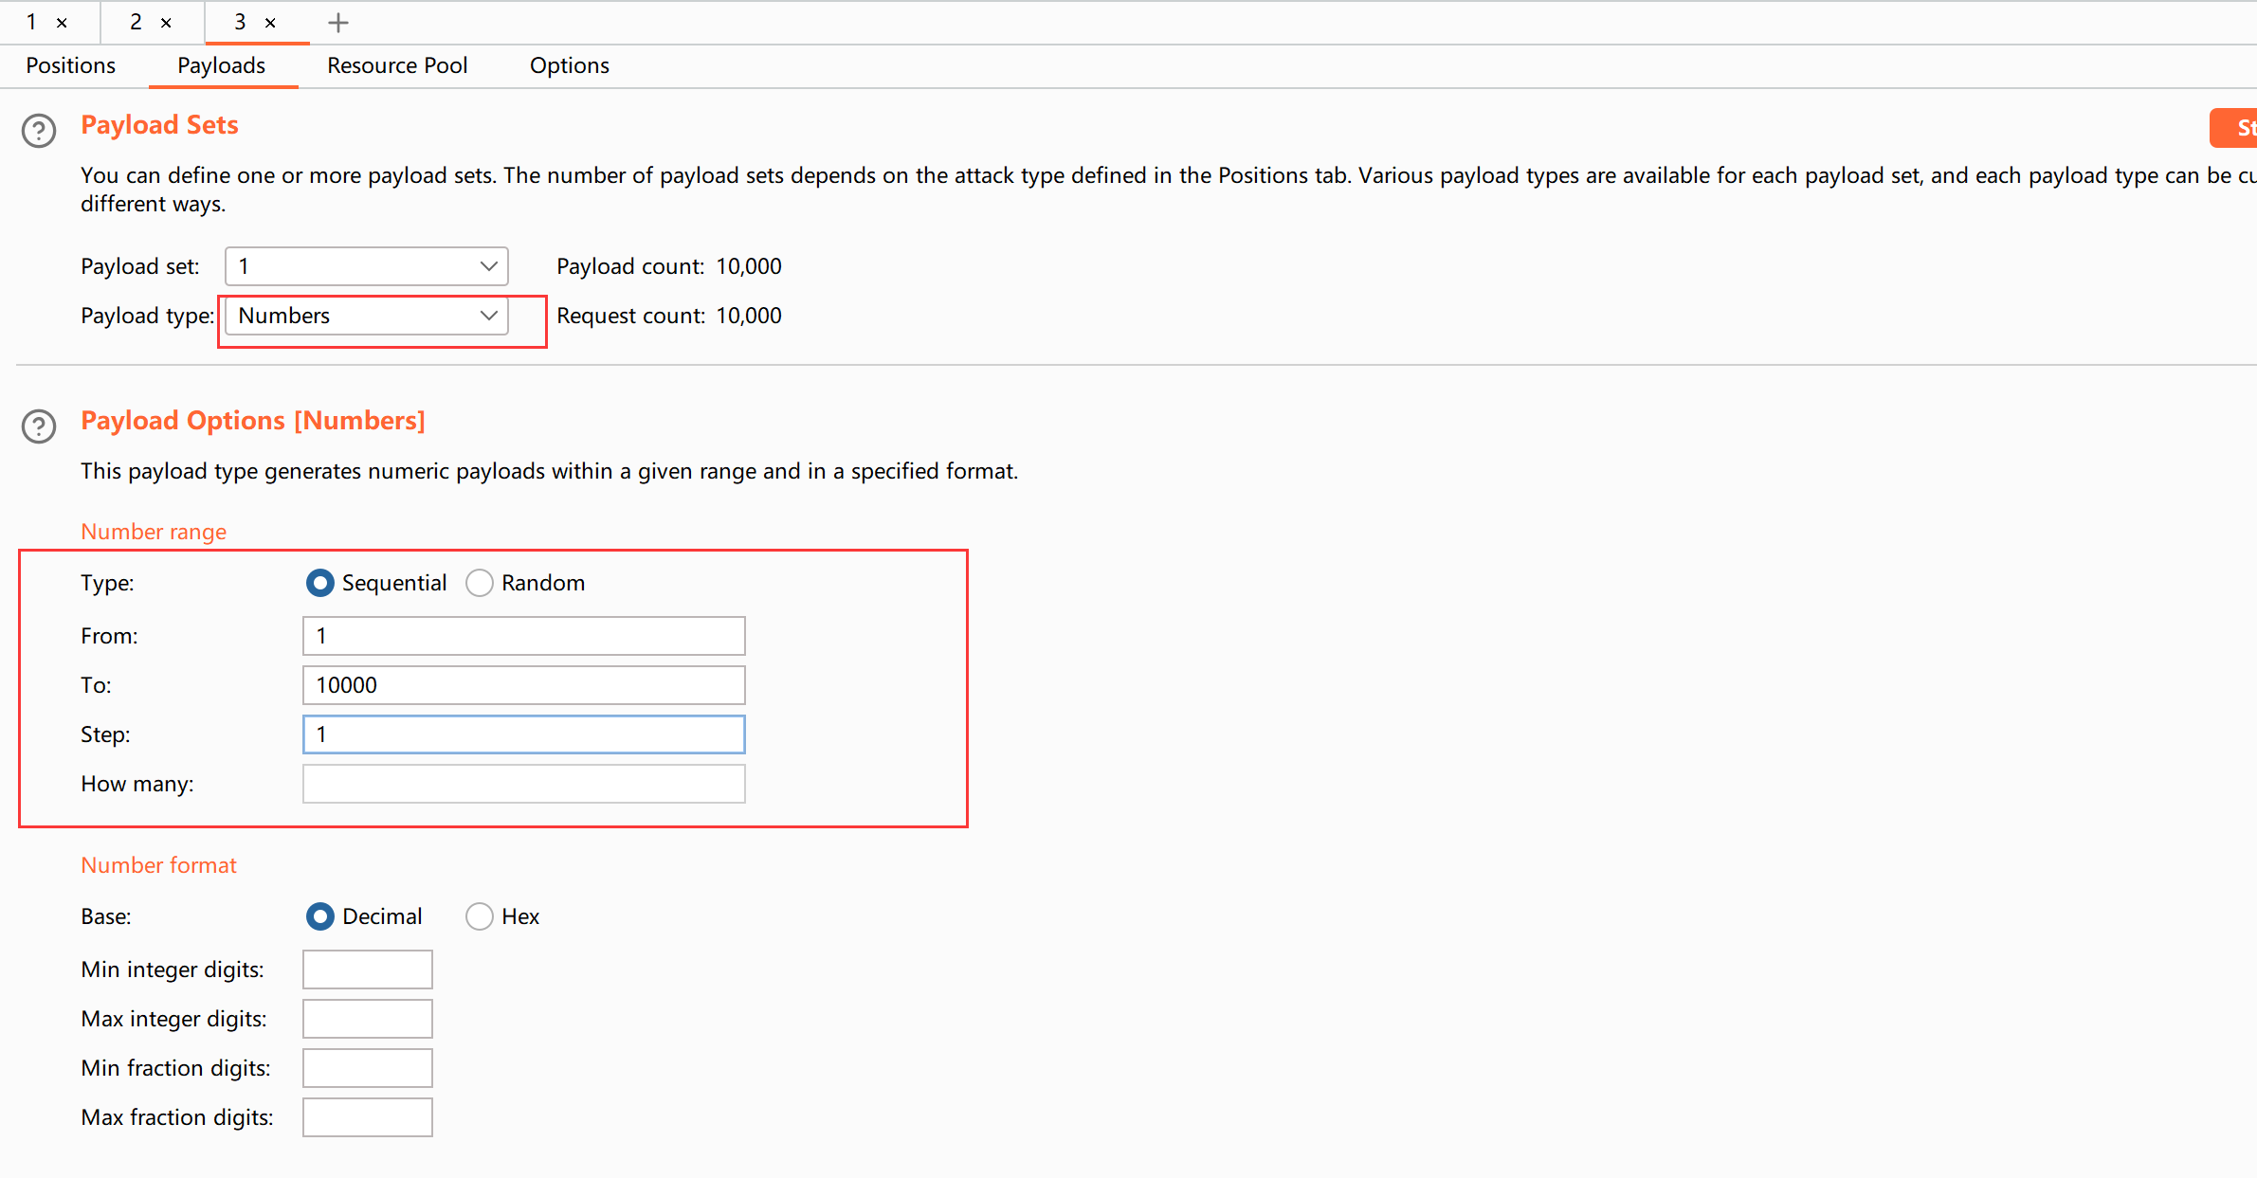This screenshot has height=1178, width=2257.
Task: Close attack tab 3
Action: (270, 23)
